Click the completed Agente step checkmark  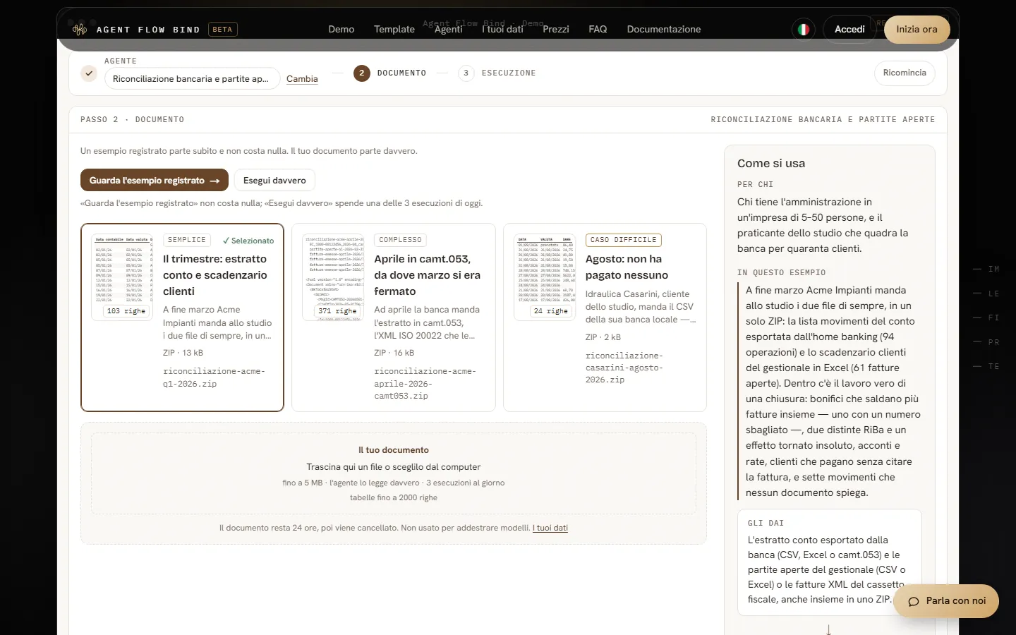[x=89, y=73]
